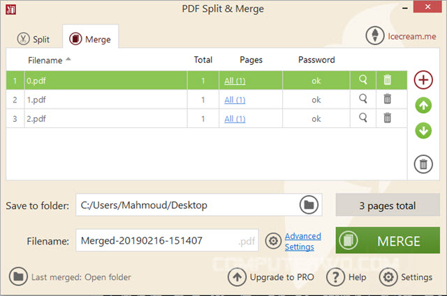Viewport: 447px width, 296px height.
Task: Click the Help question mark icon
Action: [335, 277]
